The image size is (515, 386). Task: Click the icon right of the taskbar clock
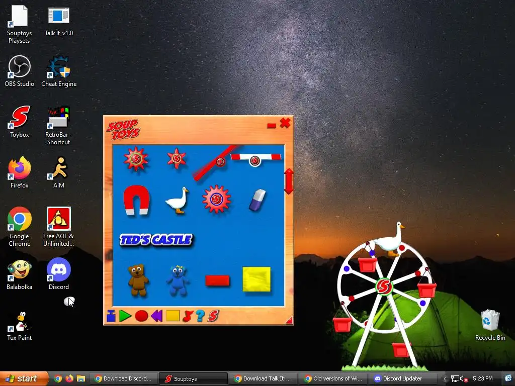508,378
